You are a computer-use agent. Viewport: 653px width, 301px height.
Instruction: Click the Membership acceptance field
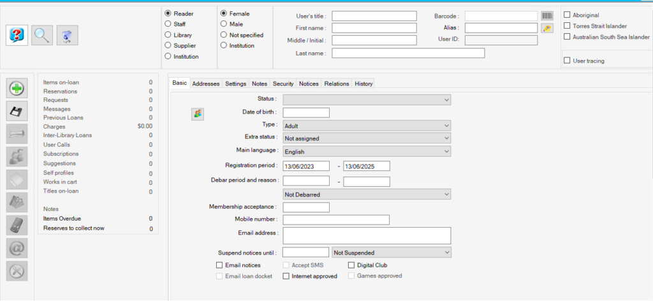306,207
